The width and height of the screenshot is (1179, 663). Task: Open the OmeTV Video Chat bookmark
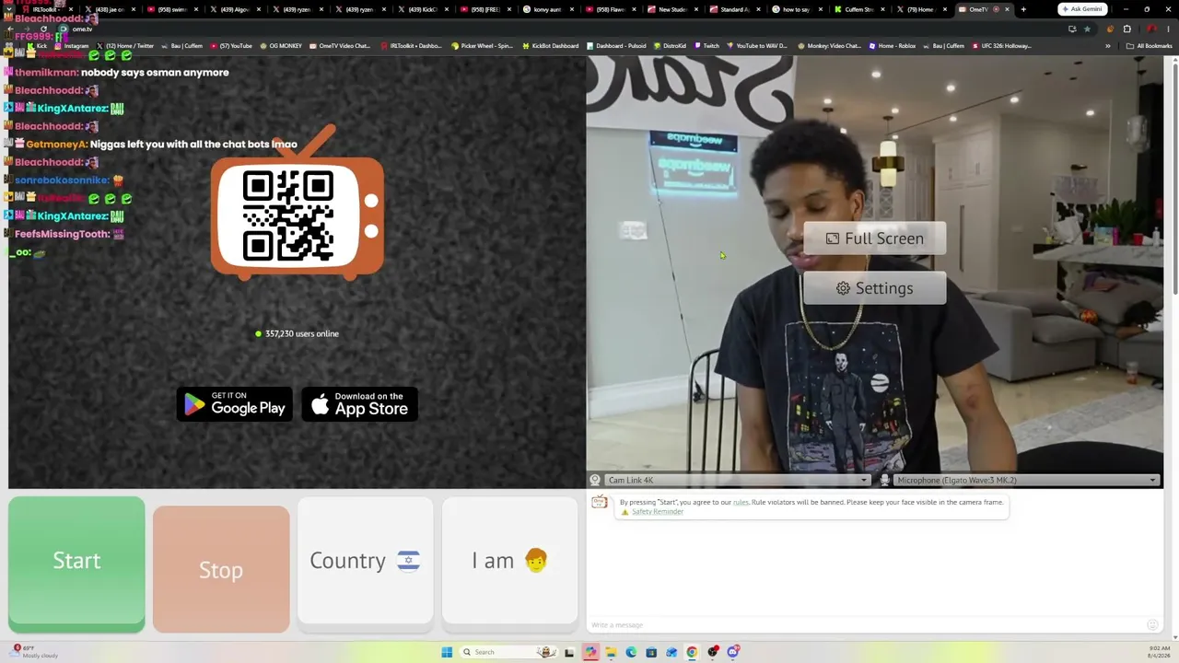(x=339, y=46)
